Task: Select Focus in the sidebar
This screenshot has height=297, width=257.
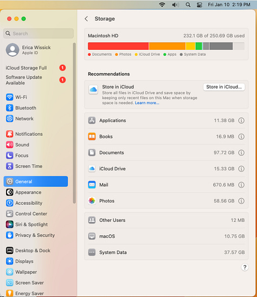Action: coord(36,156)
